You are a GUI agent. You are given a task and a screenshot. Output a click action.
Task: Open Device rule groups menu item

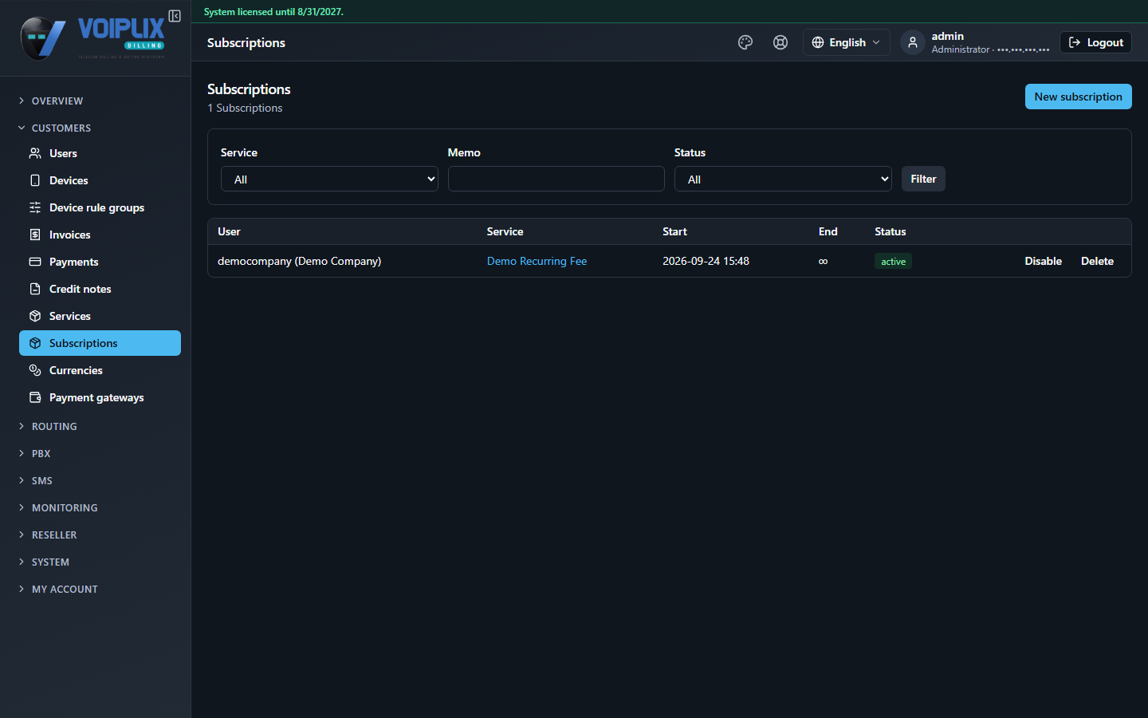click(x=100, y=207)
